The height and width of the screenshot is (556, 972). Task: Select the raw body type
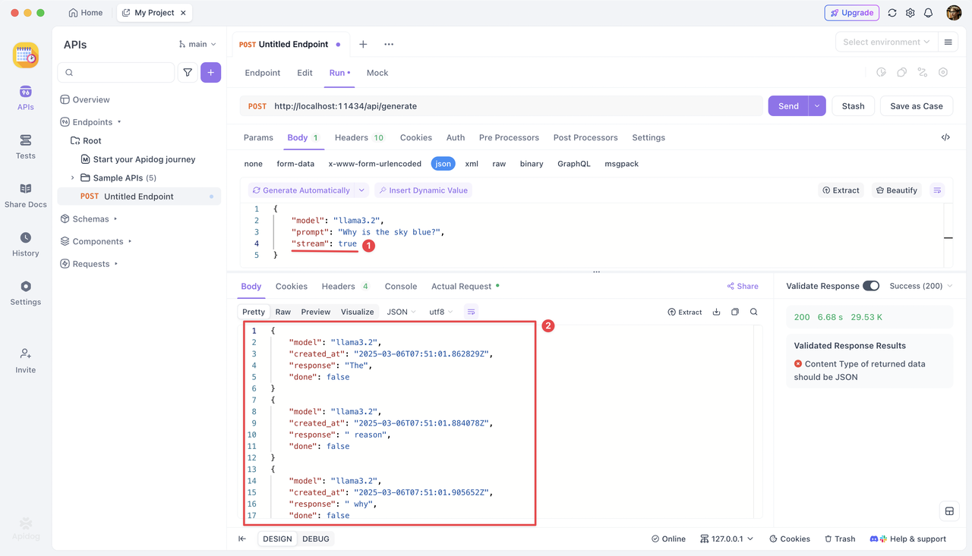tap(499, 163)
